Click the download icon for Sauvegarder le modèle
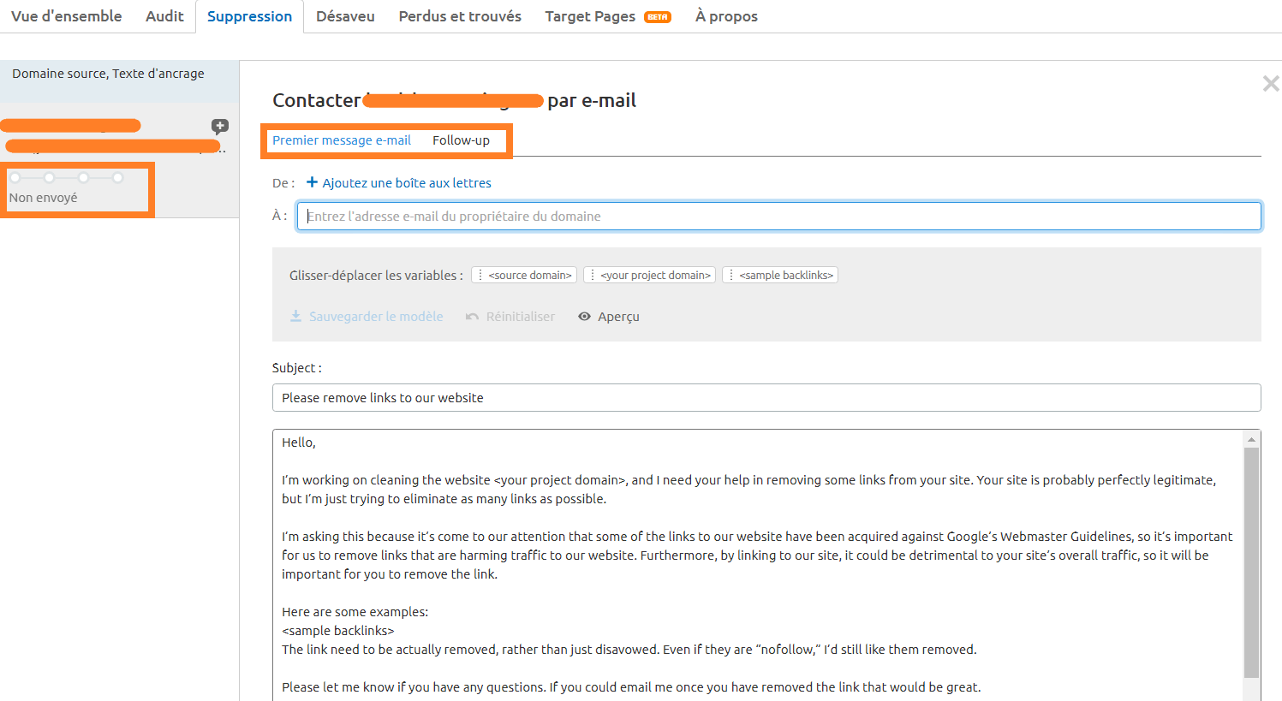This screenshot has width=1282, height=701. click(x=295, y=317)
